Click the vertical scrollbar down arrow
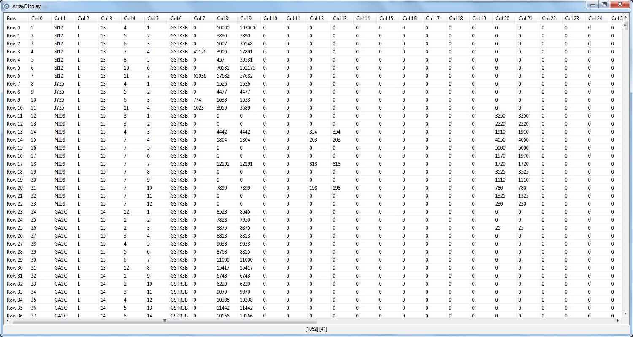 click(x=625, y=314)
